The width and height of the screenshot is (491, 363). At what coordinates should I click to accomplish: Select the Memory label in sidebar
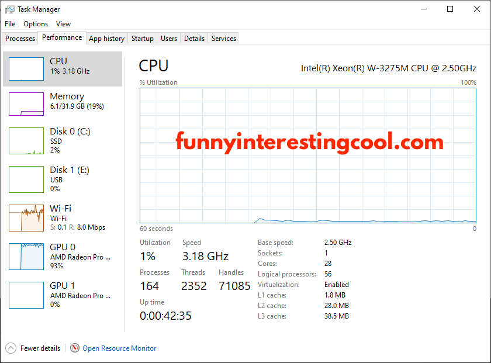coord(67,96)
